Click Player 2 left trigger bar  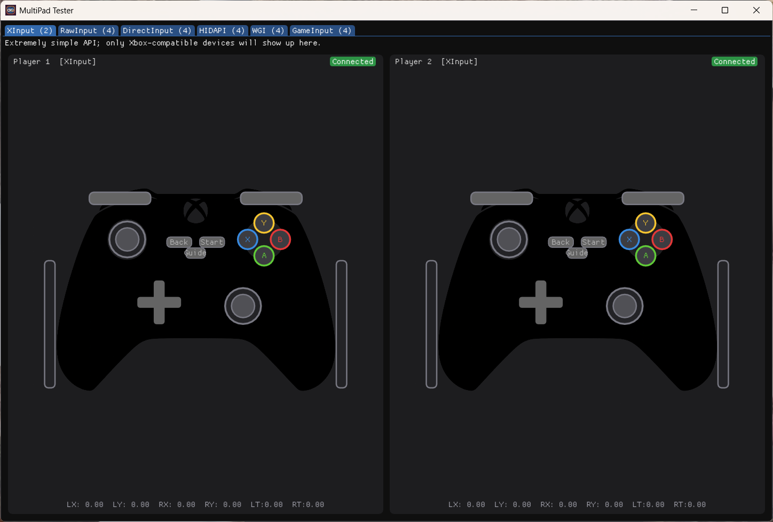(431, 324)
